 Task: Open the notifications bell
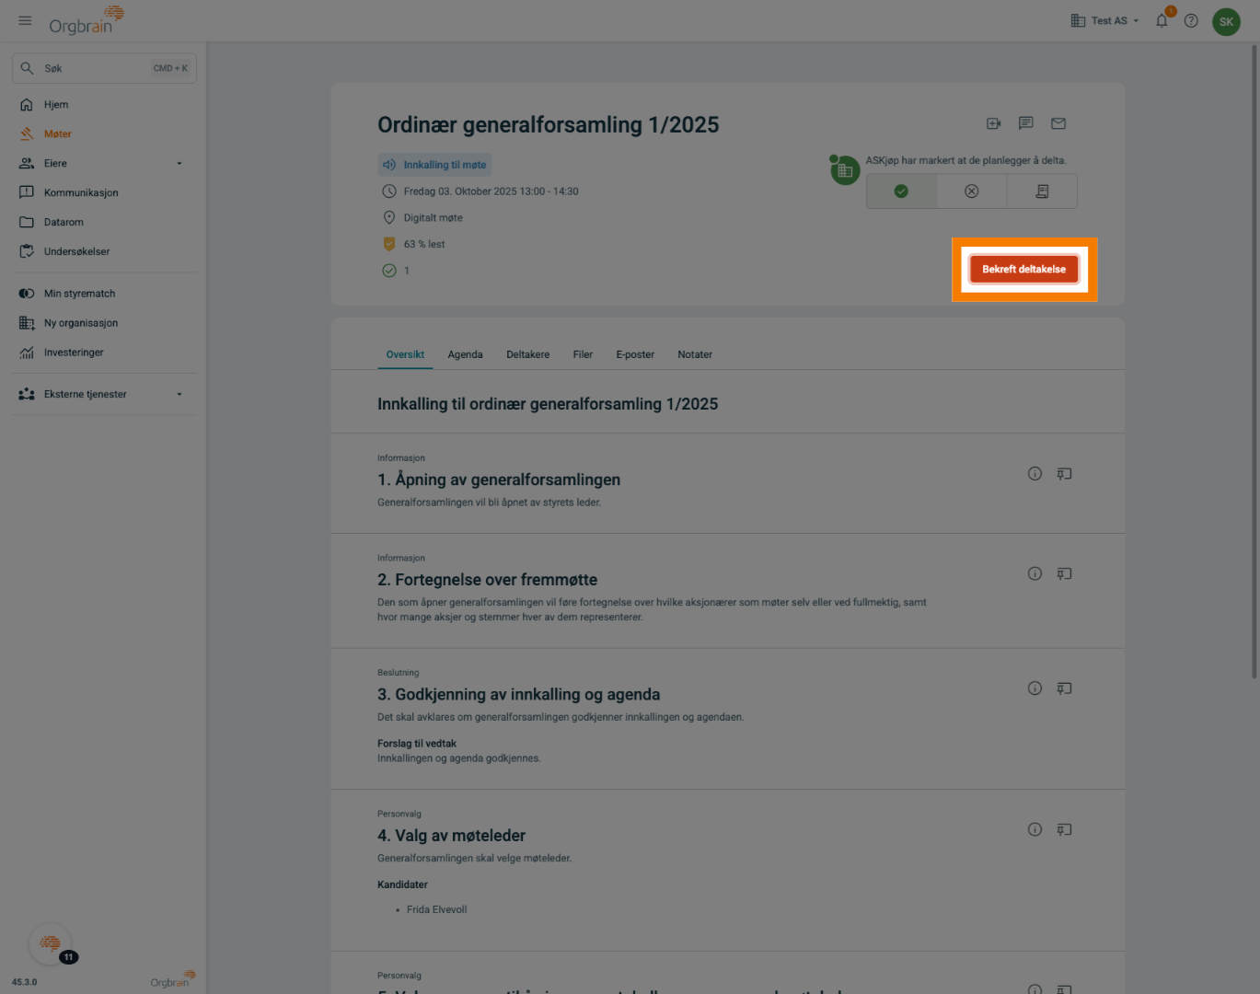(x=1162, y=20)
